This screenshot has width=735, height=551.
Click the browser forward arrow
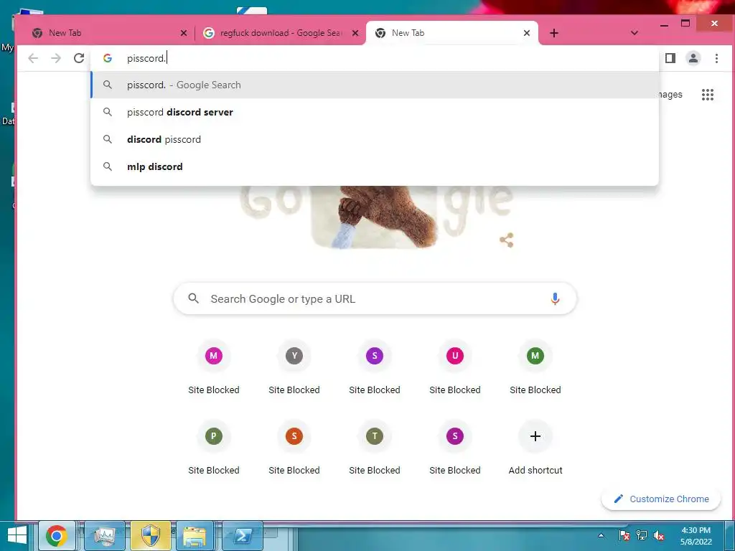(x=56, y=58)
